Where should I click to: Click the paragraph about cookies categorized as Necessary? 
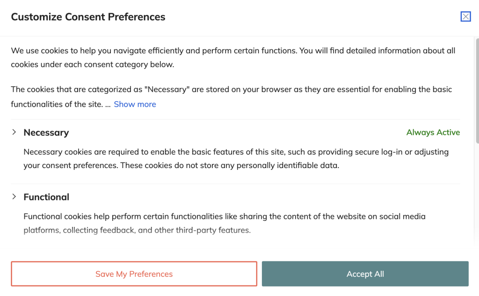point(231,89)
